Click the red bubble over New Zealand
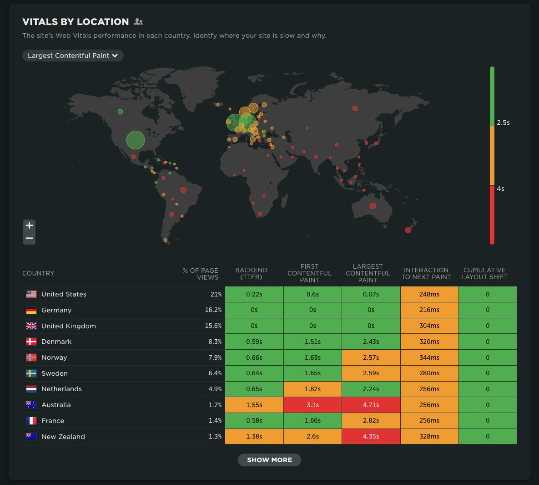The width and height of the screenshot is (539, 485). click(408, 230)
